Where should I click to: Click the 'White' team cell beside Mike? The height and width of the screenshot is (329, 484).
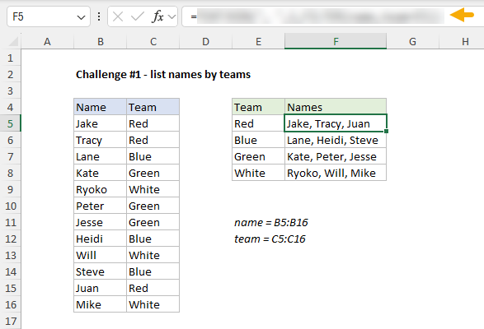pos(153,304)
